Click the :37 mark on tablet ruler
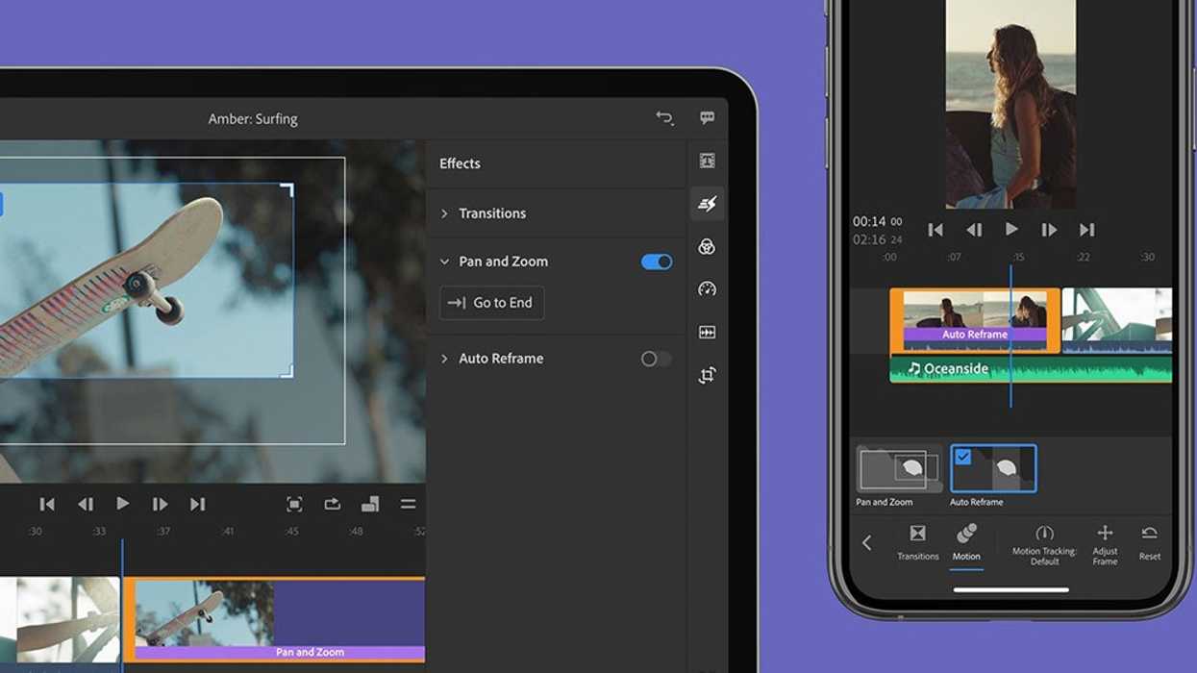1197x673 pixels. [163, 532]
